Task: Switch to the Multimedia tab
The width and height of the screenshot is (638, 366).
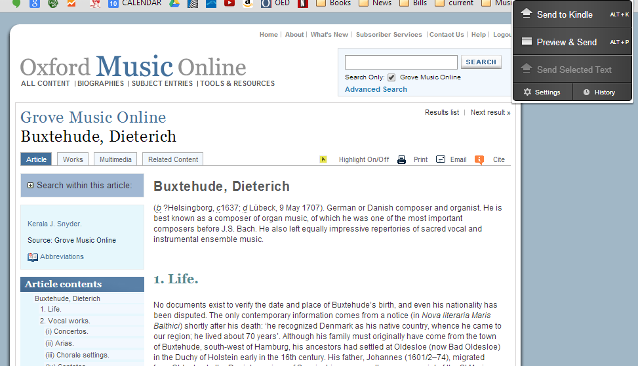Action: (x=115, y=159)
